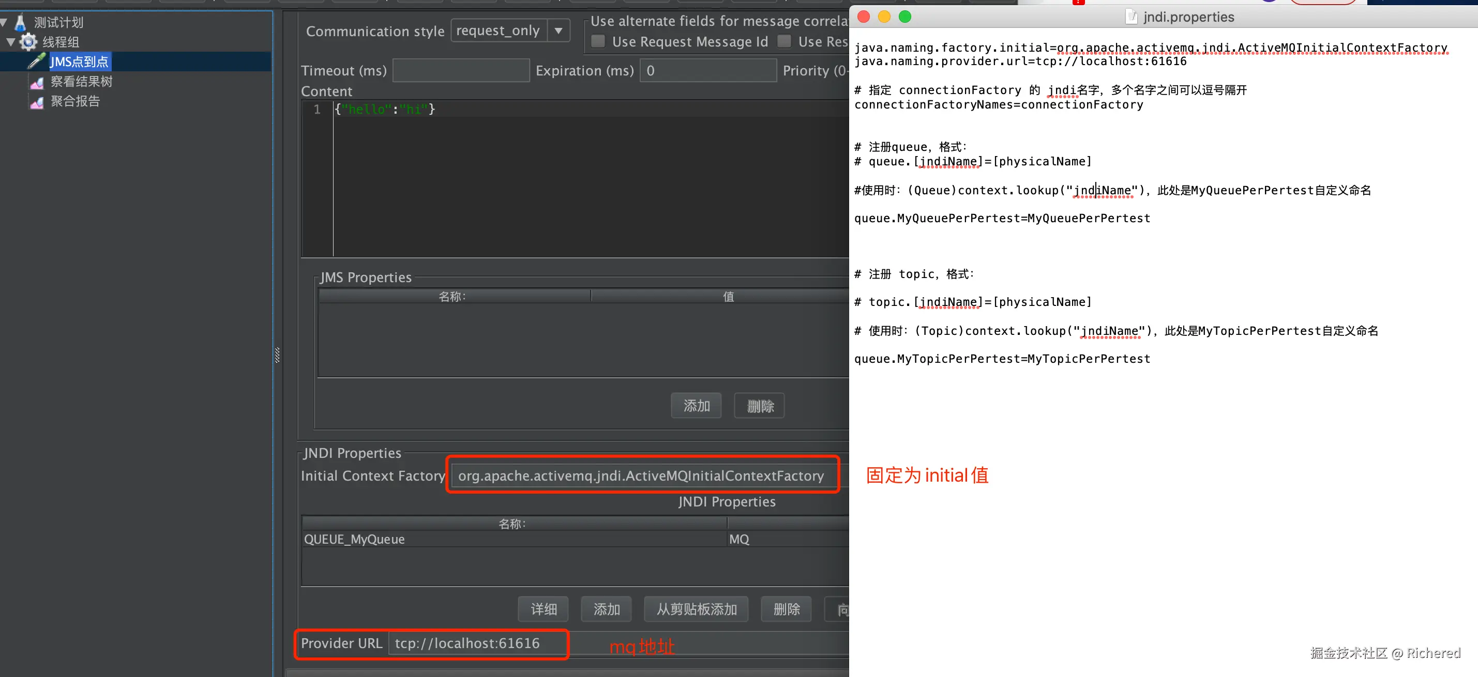Click the vertical split pane divider handle
The height and width of the screenshot is (677, 1478).
pos(277,356)
